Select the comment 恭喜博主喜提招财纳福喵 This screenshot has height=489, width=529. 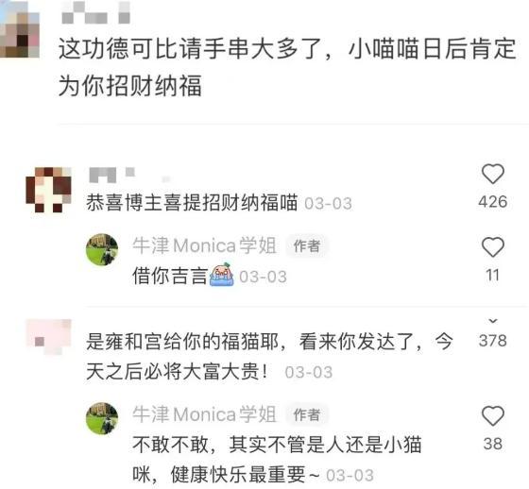pos(192,203)
